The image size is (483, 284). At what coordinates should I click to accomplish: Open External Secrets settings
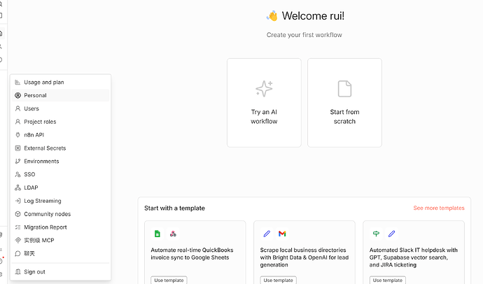(x=60, y=148)
